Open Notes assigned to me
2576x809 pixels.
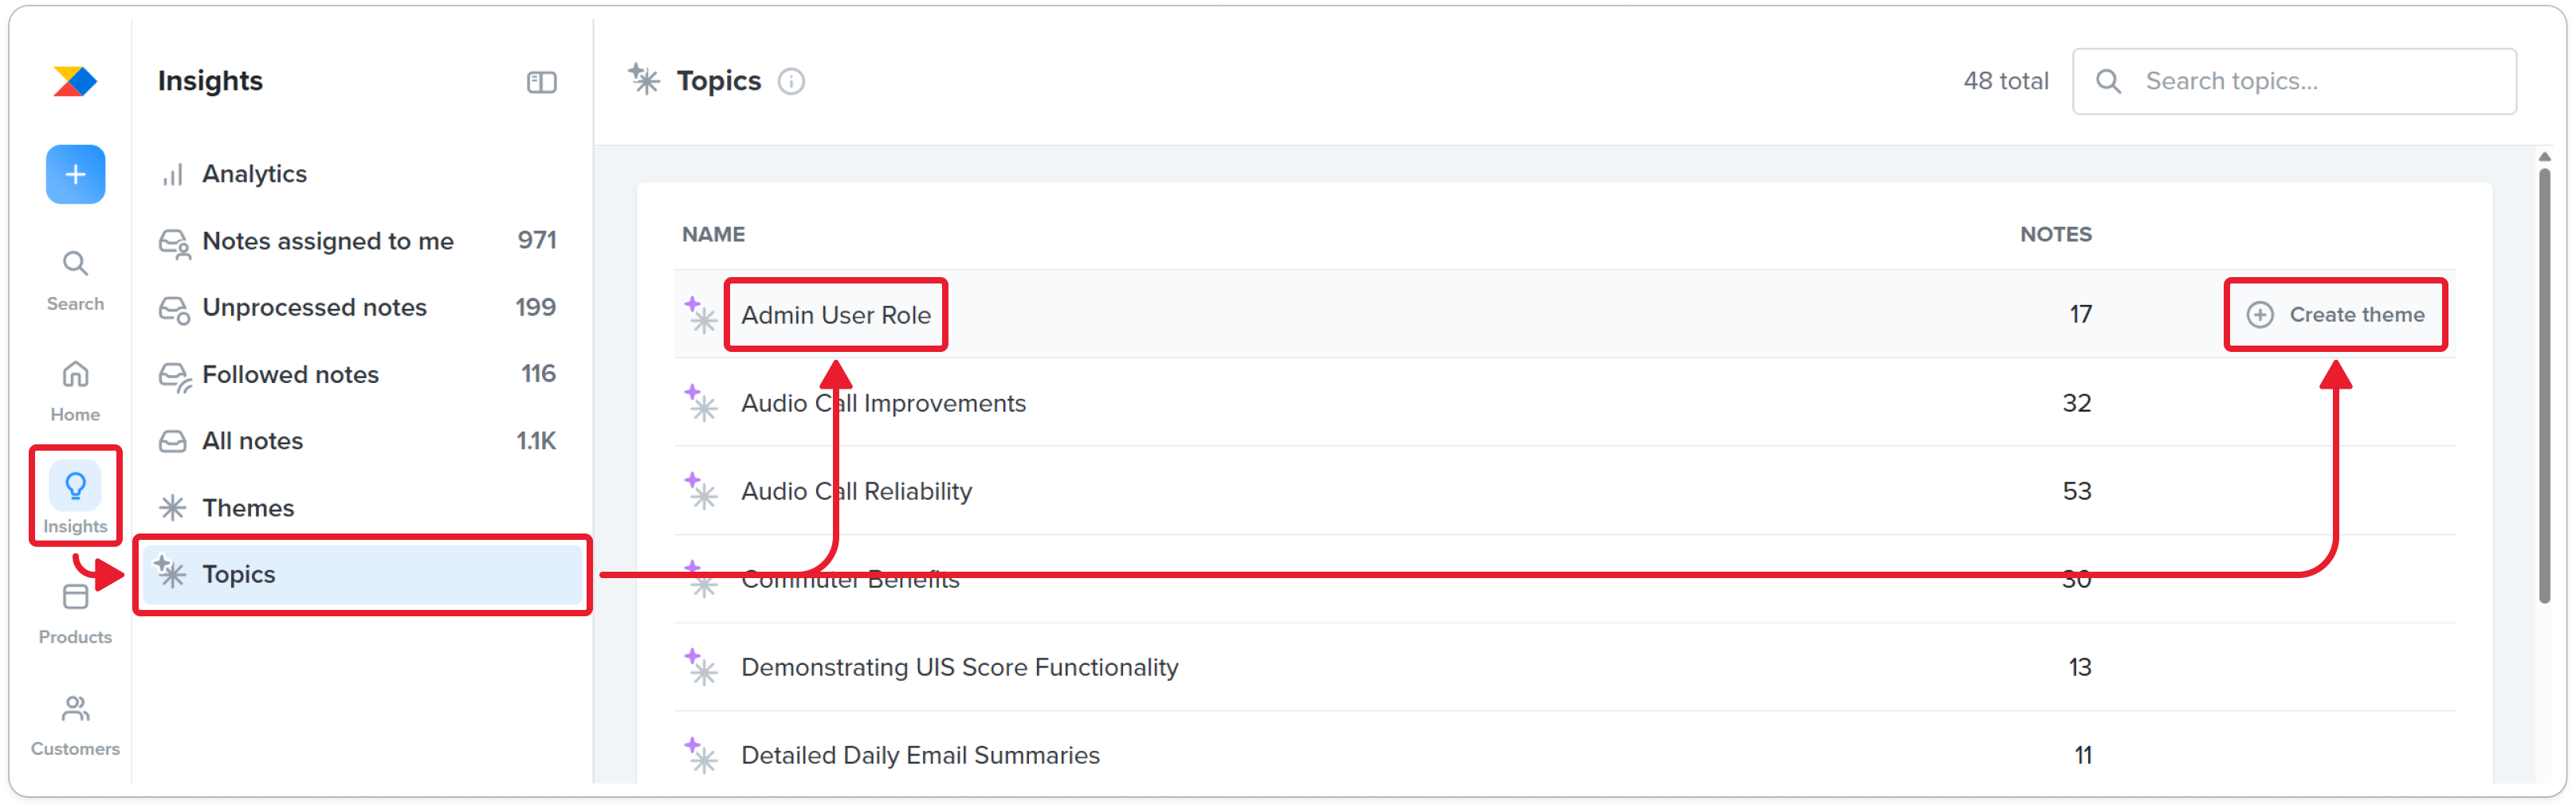click(x=327, y=242)
